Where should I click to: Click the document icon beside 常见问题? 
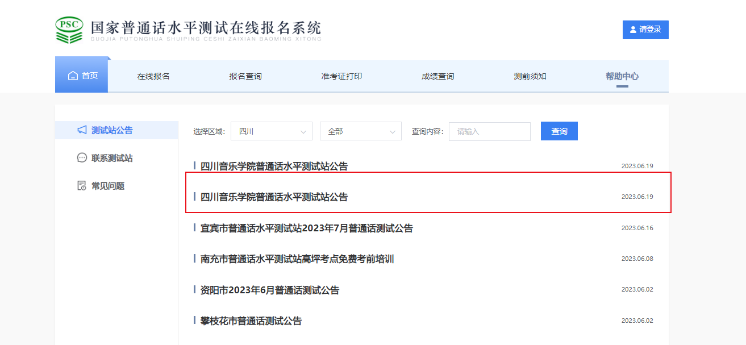82,186
